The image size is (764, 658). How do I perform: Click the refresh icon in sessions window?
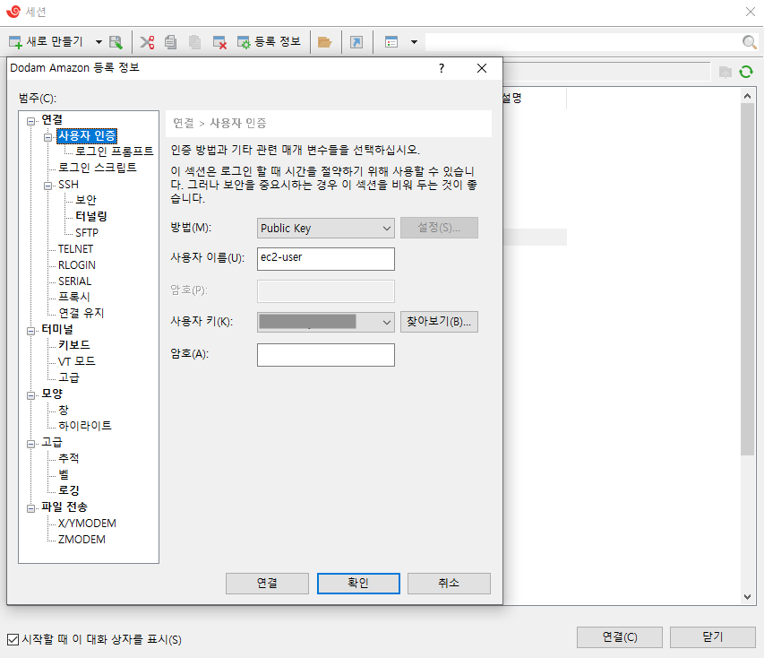(x=746, y=73)
